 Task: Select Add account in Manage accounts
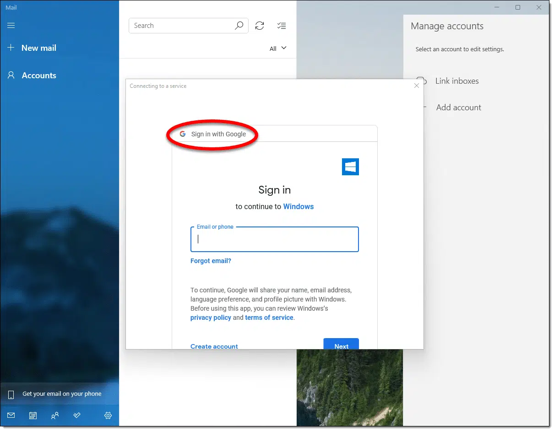[x=459, y=108]
